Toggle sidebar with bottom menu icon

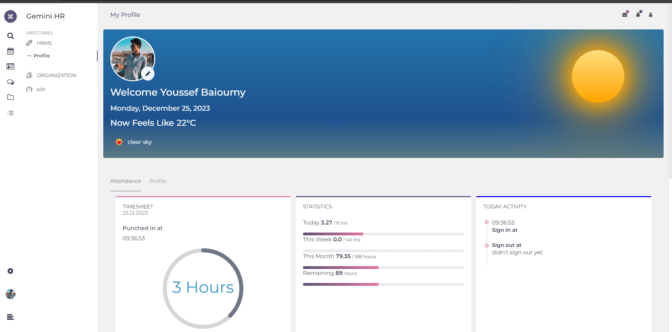point(11,317)
